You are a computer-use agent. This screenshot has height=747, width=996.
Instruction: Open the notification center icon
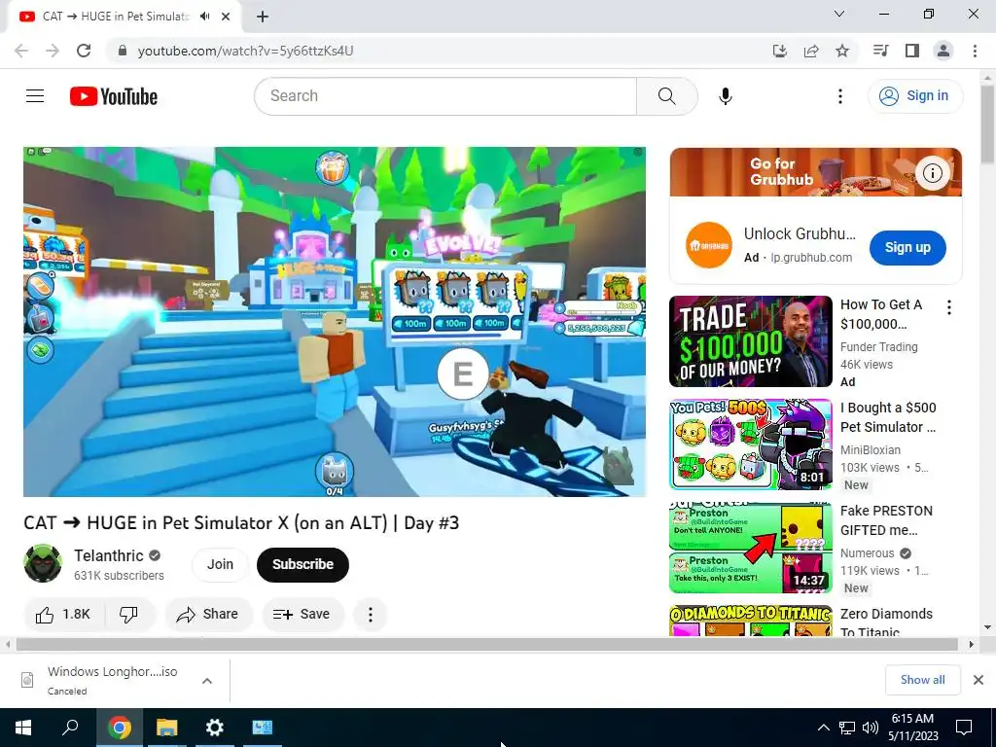coord(964,728)
